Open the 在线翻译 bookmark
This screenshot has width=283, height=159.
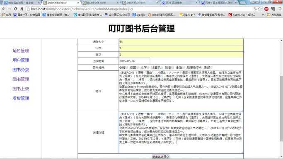point(88,14)
